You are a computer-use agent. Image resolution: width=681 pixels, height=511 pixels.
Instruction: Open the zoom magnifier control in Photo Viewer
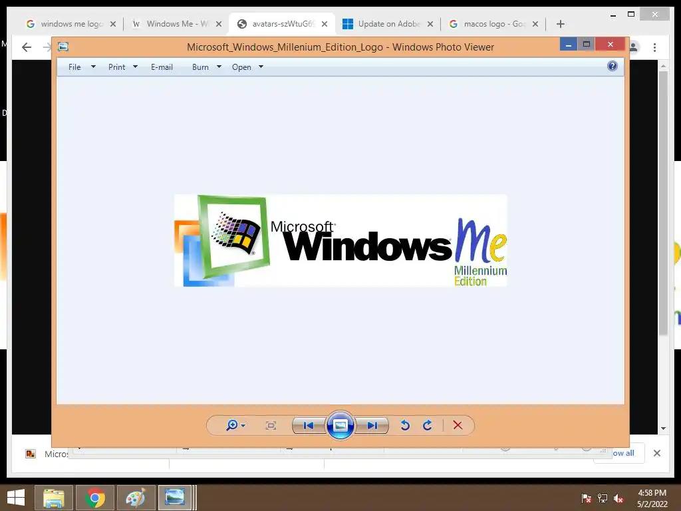pos(232,425)
